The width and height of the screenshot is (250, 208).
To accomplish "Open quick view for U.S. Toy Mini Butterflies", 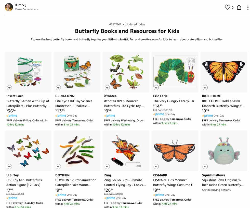I will pos(10,167).
